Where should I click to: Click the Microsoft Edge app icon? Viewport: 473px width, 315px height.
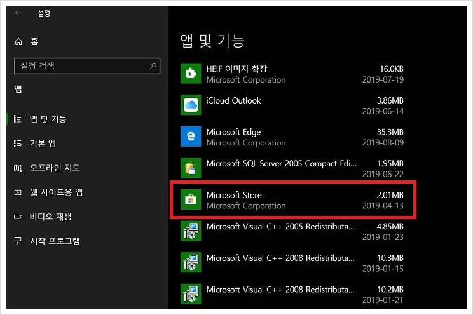pyautogui.click(x=191, y=137)
